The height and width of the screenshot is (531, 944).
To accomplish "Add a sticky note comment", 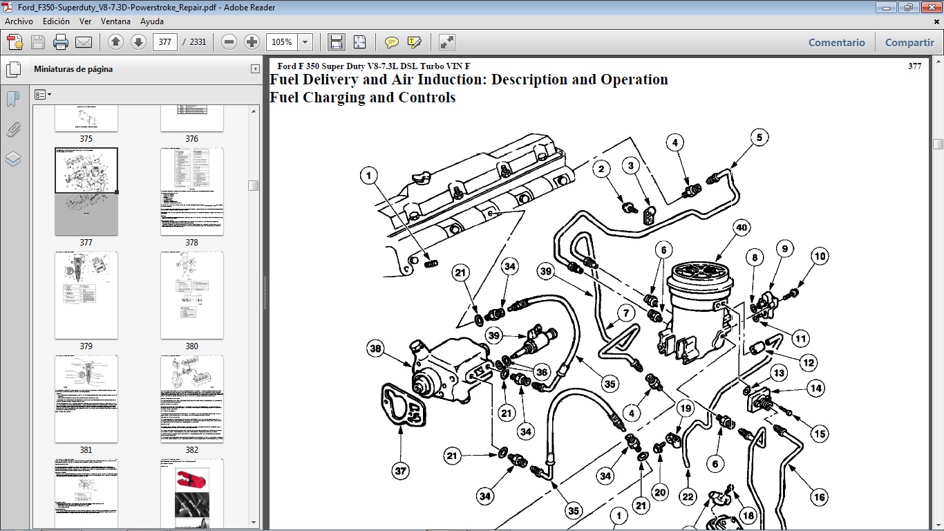I will (392, 42).
